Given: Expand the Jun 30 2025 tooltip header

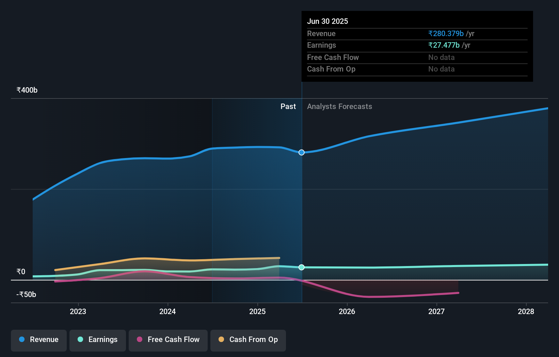Looking at the screenshot, I should pos(328,21).
